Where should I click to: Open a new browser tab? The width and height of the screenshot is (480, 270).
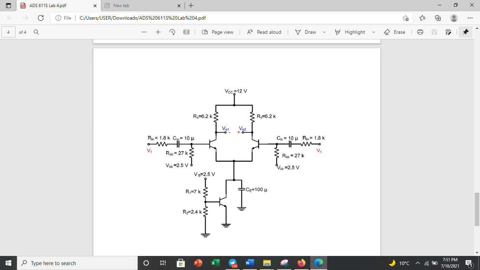(191, 6)
